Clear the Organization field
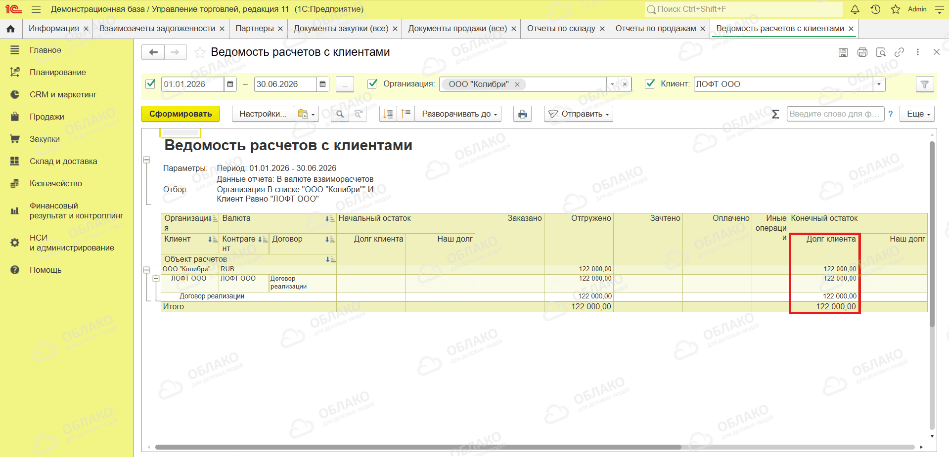The image size is (949, 457). [625, 84]
